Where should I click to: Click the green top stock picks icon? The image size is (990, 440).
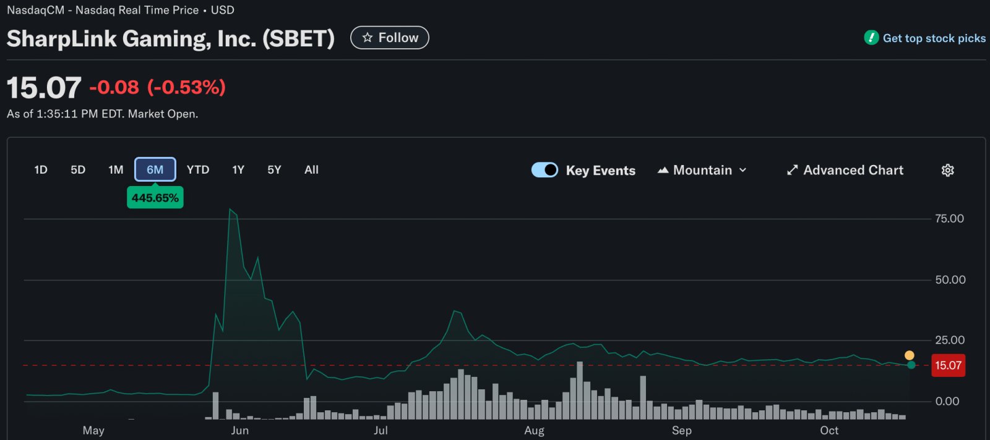[871, 38]
